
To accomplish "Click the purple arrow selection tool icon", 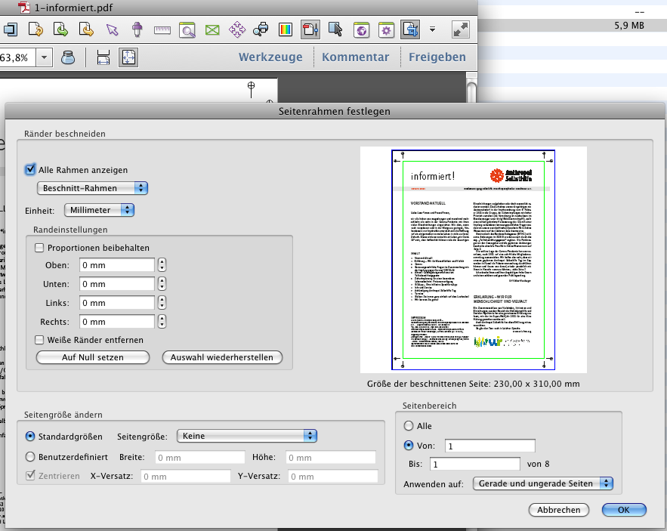I will 112,29.
